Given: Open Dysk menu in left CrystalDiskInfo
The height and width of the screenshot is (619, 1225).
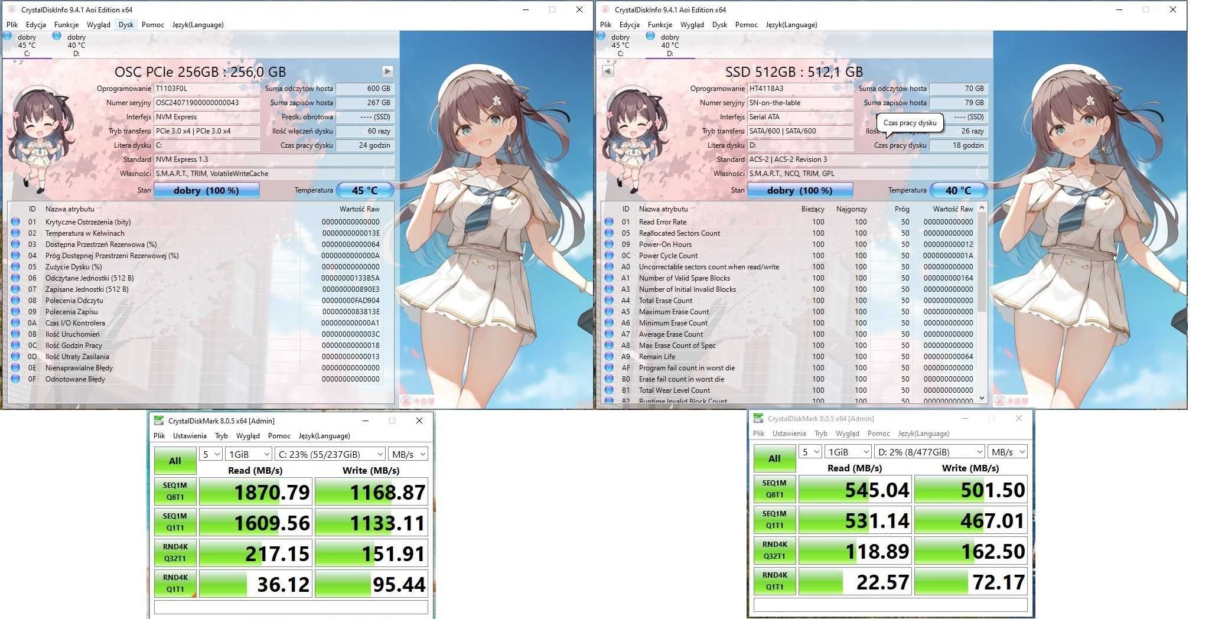Looking at the screenshot, I should 126,25.
